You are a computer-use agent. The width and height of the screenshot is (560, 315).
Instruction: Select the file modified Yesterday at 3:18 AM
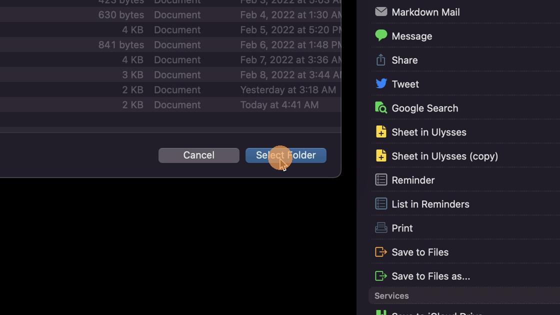[x=170, y=89]
